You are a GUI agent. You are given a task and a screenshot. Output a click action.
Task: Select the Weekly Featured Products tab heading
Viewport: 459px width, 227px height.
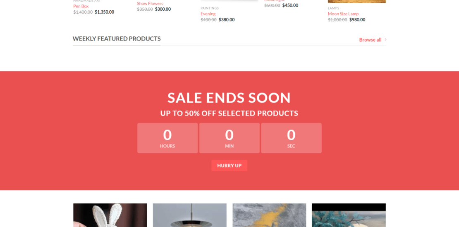[117, 38]
